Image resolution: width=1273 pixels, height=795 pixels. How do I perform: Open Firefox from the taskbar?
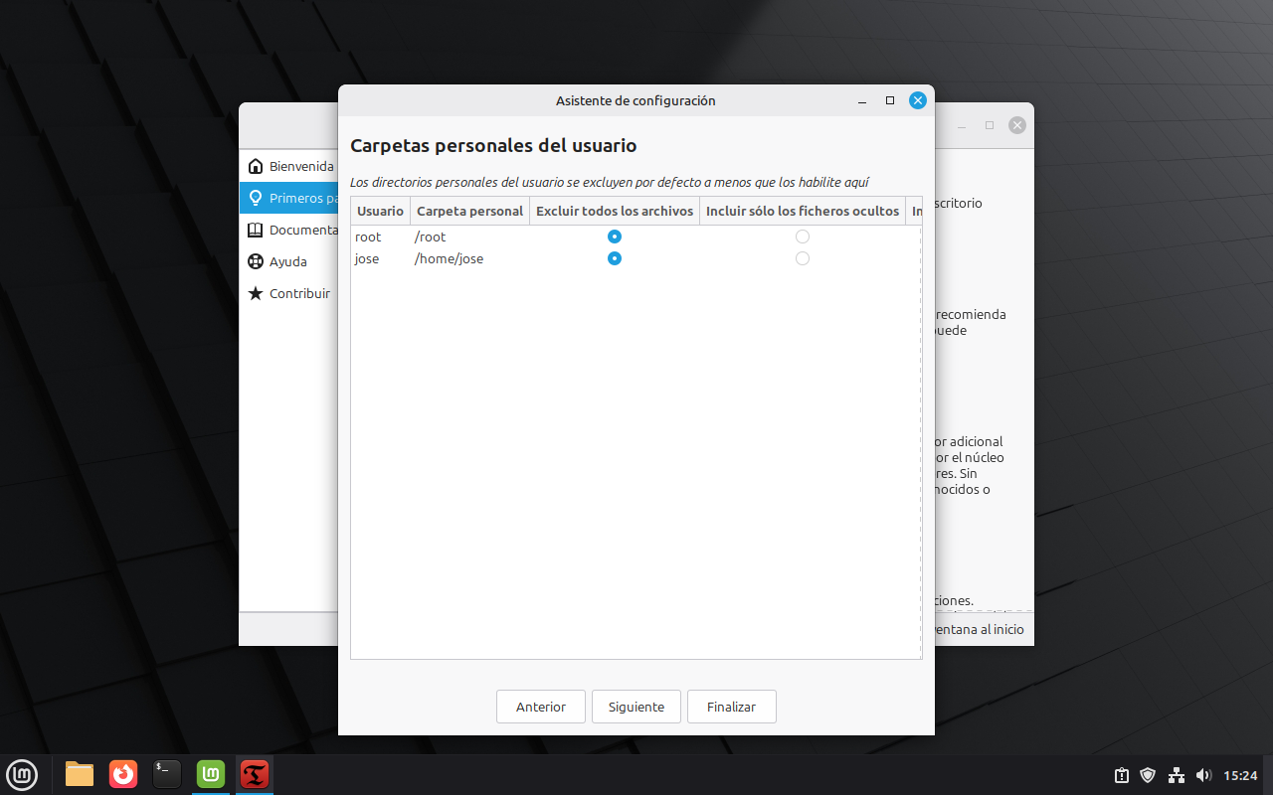[123, 773]
